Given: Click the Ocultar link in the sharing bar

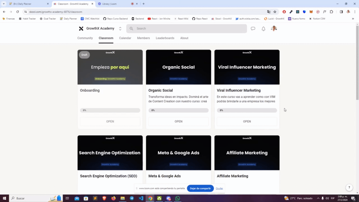Looking at the screenshot, I should coord(219,188).
